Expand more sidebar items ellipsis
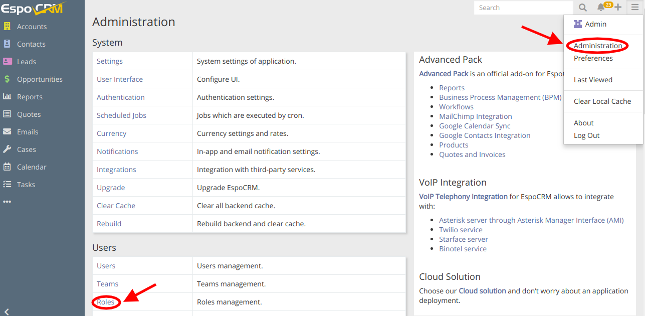The width and height of the screenshot is (645, 316). [x=7, y=202]
